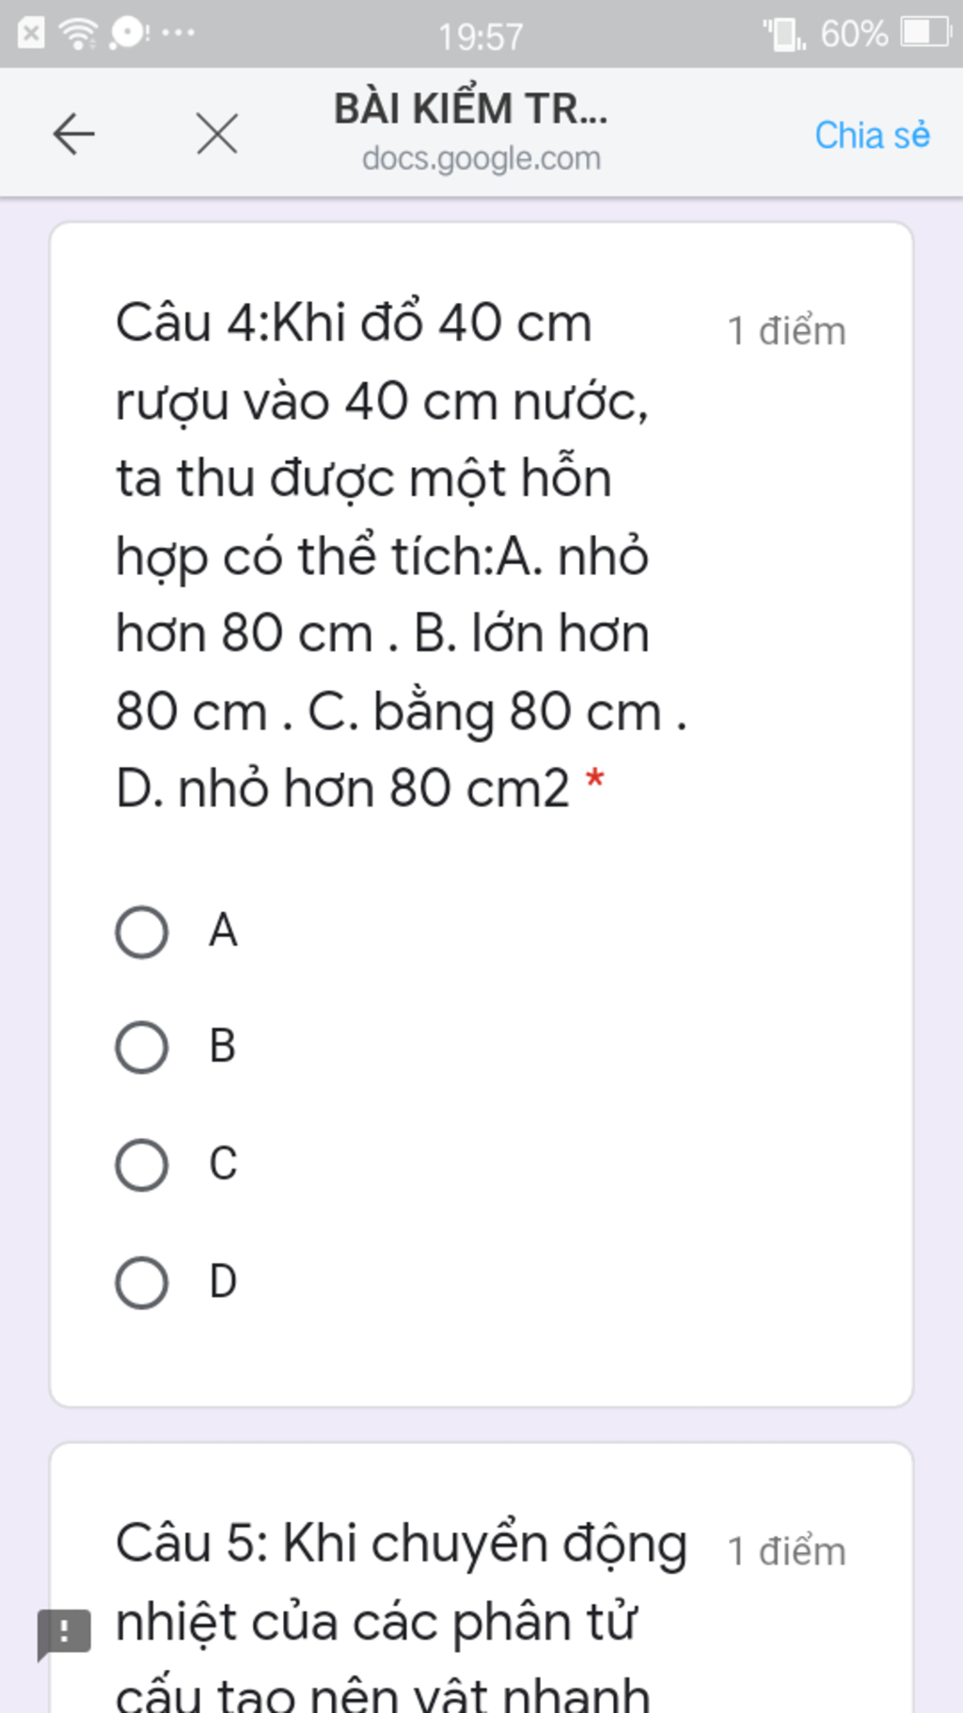Tap the Chia sẻ share link
The width and height of the screenshot is (963, 1713).
tap(872, 136)
